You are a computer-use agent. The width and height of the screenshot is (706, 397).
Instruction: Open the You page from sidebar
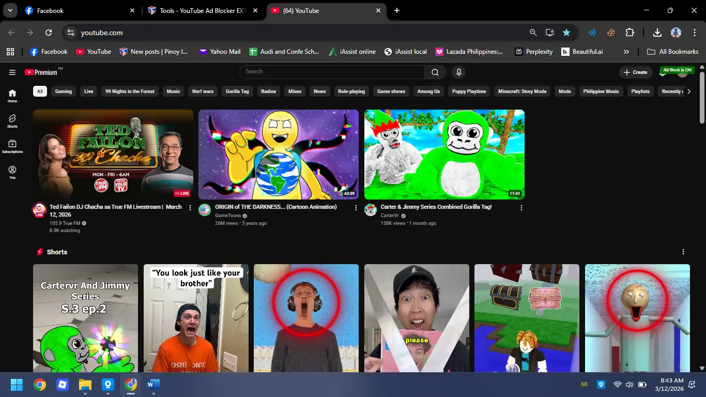pos(12,172)
